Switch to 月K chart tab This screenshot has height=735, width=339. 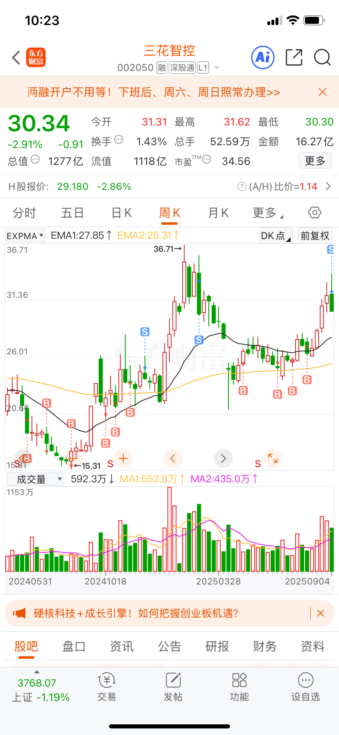pyautogui.click(x=218, y=213)
